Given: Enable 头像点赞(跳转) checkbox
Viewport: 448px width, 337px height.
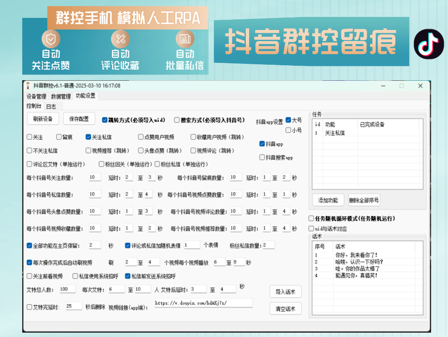Looking at the screenshot, I should click(140, 150).
